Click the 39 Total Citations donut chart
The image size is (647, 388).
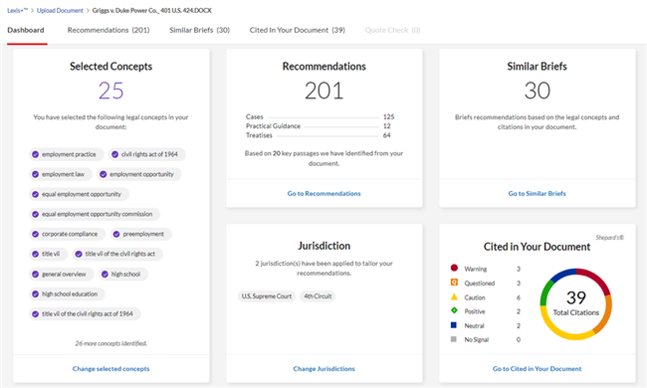(575, 304)
